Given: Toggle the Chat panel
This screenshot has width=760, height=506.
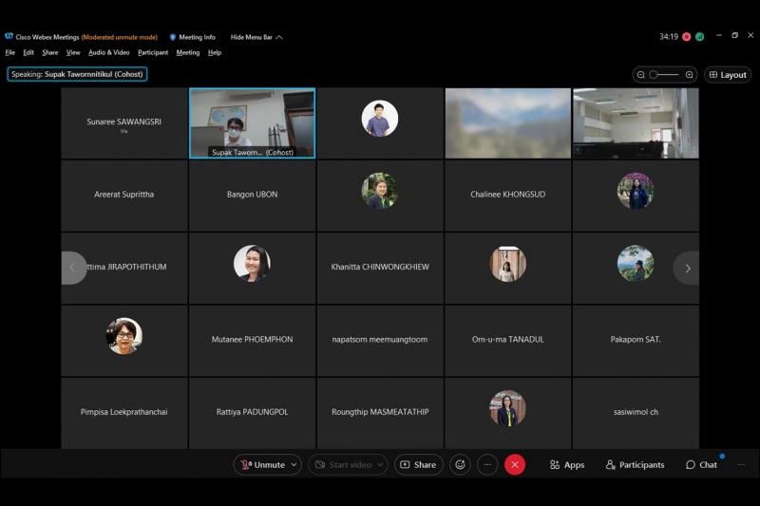Looking at the screenshot, I should tap(701, 464).
